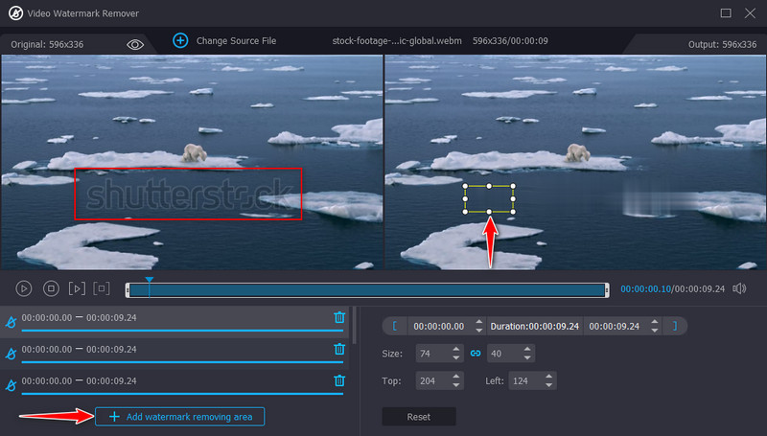This screenshot has width=767, height=436.
Task: Click the play next frame icon
Action: 77,288
